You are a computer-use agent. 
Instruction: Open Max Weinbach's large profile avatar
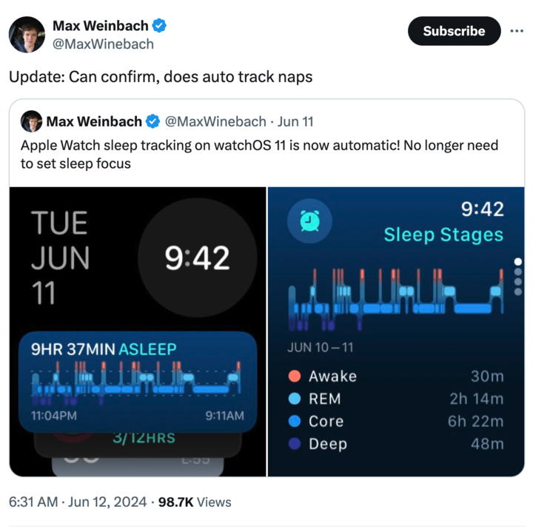(27, 34)
